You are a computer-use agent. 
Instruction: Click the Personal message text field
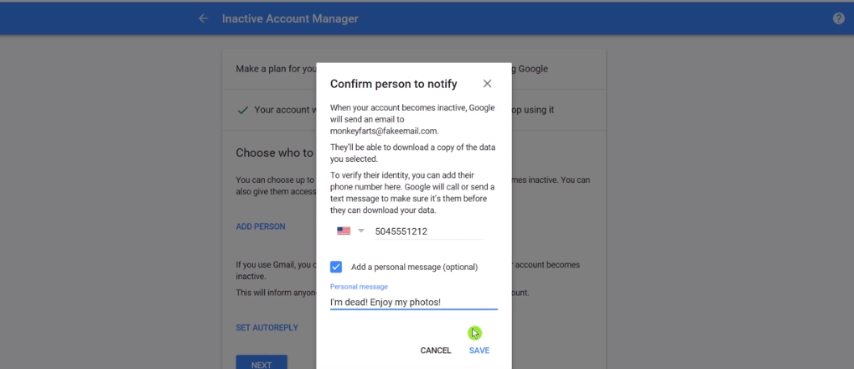[413, 302]
